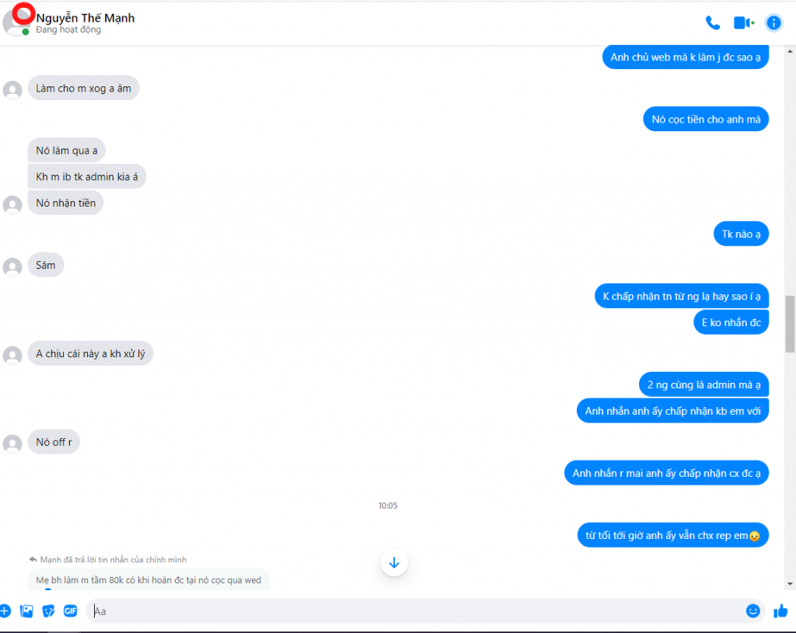Click the scrollbar up arrow

[x=790, y=51]
